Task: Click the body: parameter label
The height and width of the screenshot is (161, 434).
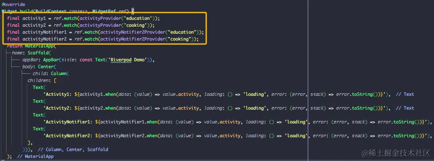Action: 29,66
